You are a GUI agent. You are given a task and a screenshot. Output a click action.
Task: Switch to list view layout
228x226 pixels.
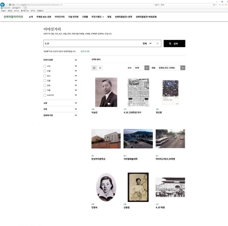point(100,68)
